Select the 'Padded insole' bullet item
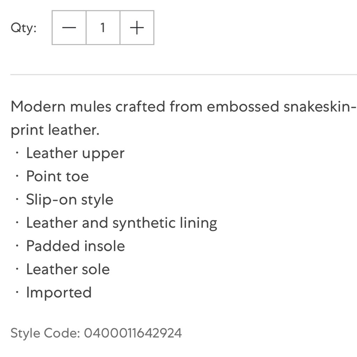This screenshot has height=357, width=357. 75,246
